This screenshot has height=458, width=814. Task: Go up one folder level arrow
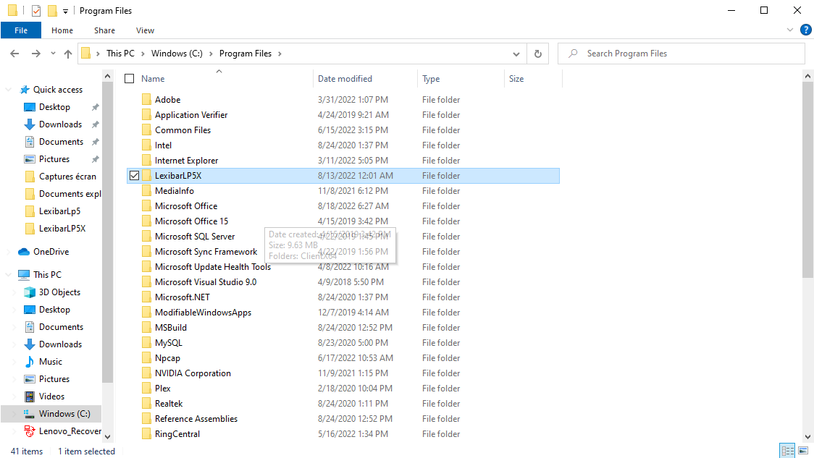[68, 54]
